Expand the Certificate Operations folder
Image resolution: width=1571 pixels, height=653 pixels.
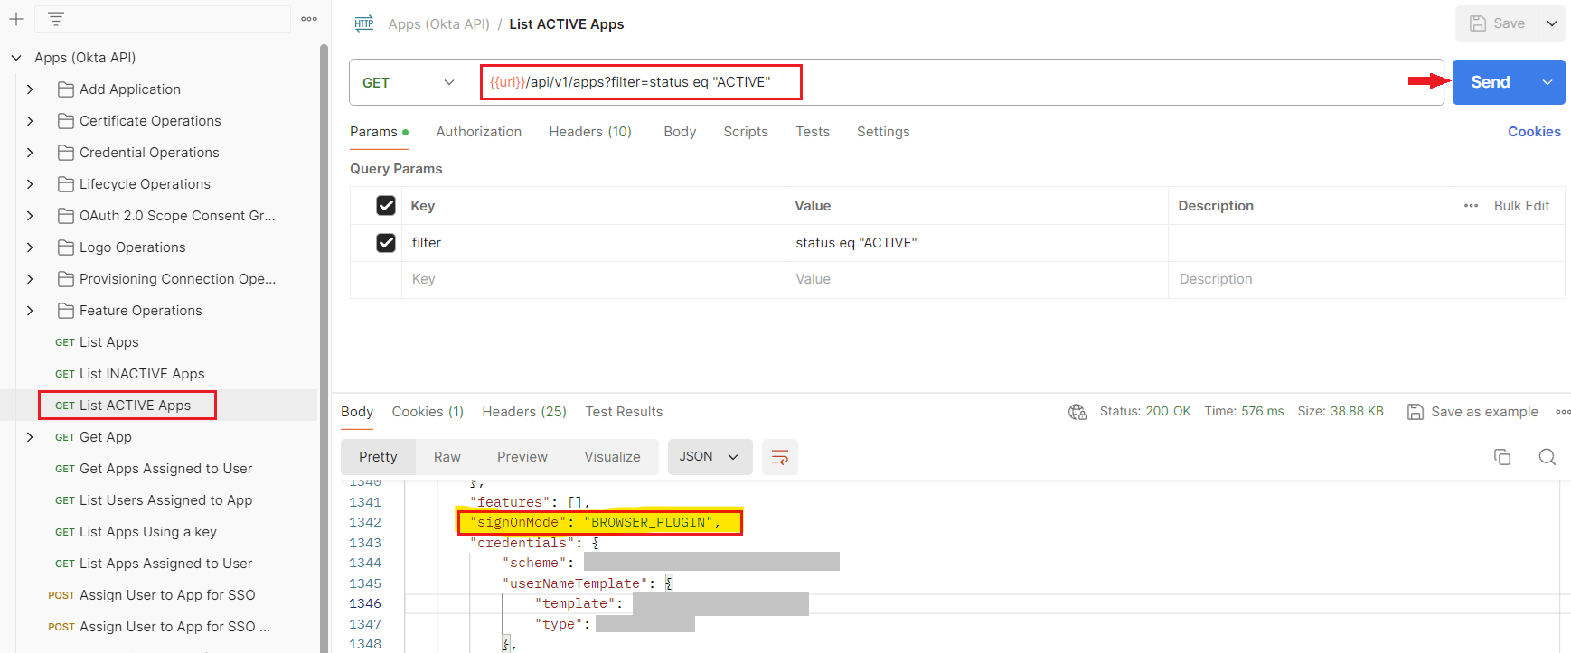click(x=30, y=121)
